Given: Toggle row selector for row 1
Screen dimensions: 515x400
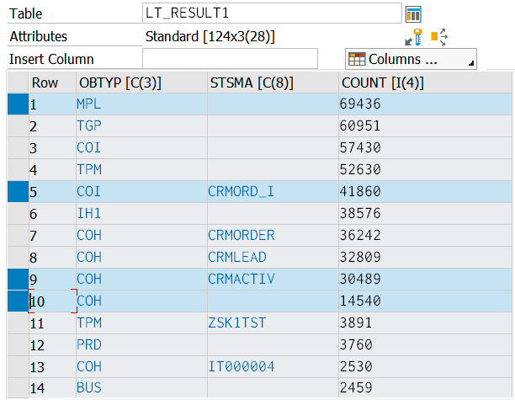Looking at the screenshot, I should click(18, 104).
